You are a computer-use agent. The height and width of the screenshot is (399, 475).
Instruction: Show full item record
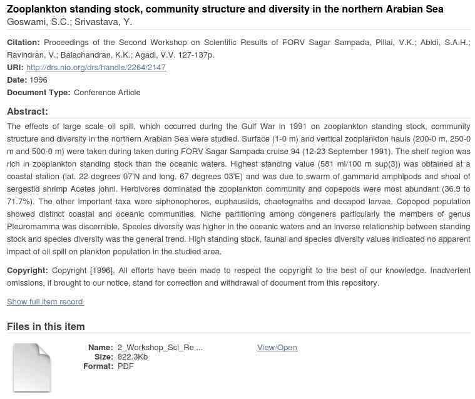(x=45, y=302)
